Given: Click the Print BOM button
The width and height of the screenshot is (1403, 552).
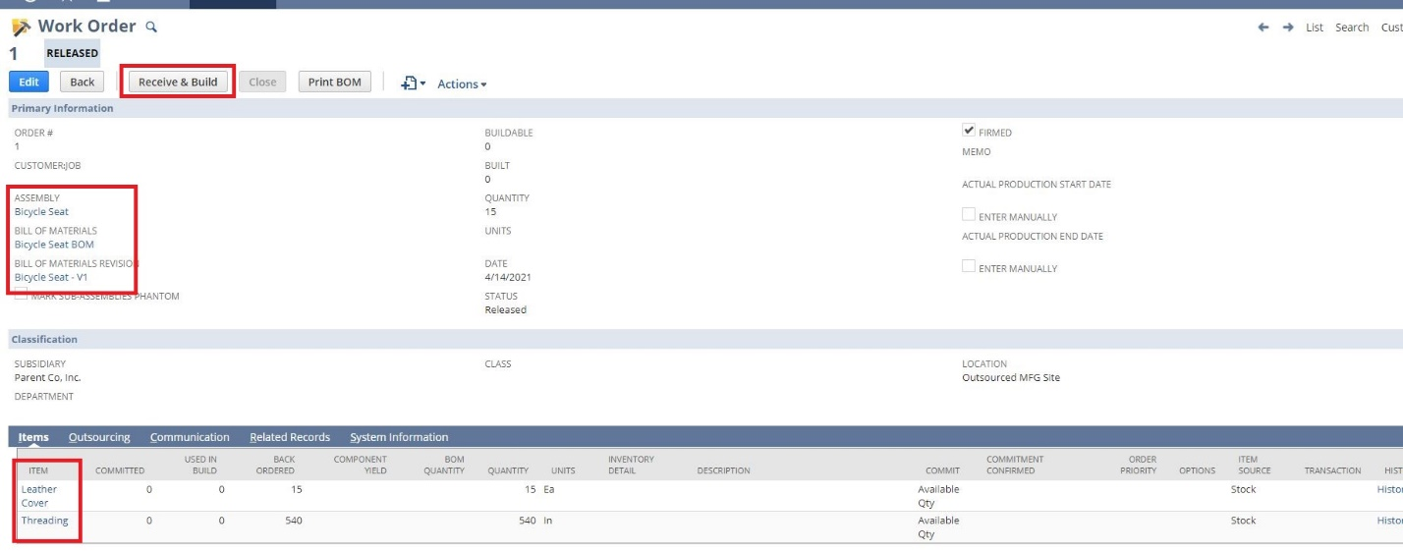Looking at the screenshot, I should pyautogui.click(x=335, y=83).
